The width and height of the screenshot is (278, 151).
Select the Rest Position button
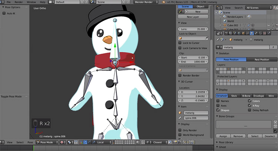click(x=262, y=60)
